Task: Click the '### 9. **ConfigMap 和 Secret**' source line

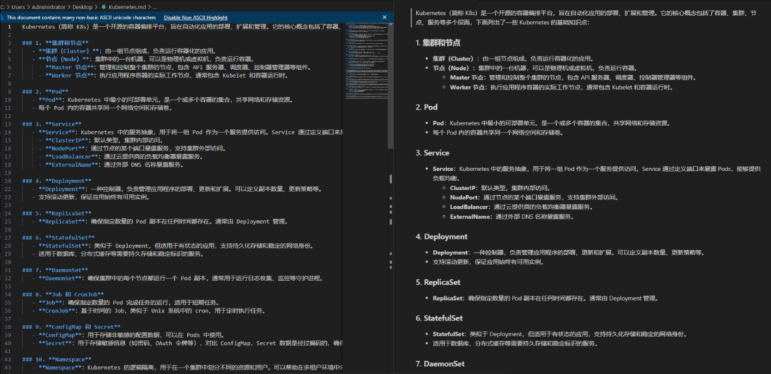Action: pos(71,326)
